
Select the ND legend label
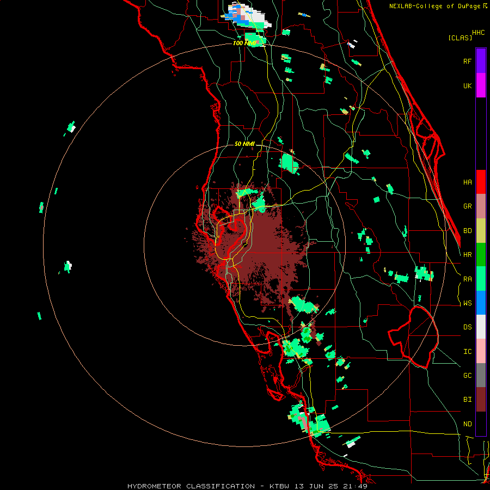pyautogui.click(x=467, y=424)
